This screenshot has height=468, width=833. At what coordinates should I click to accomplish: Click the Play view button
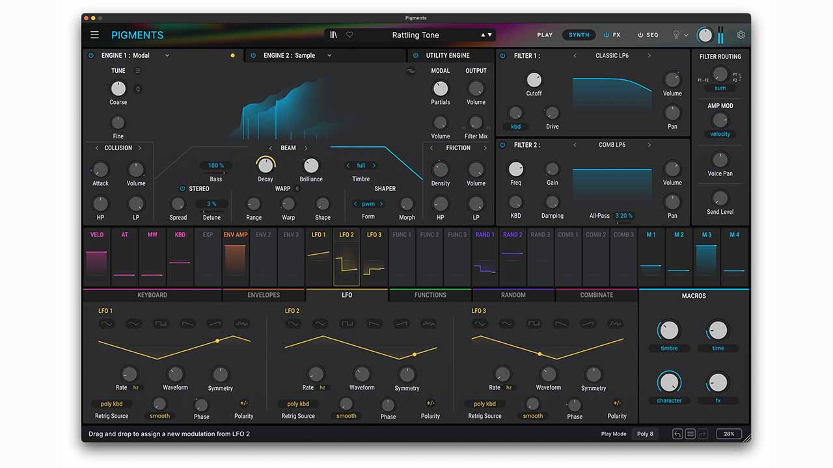pos(545,35)
